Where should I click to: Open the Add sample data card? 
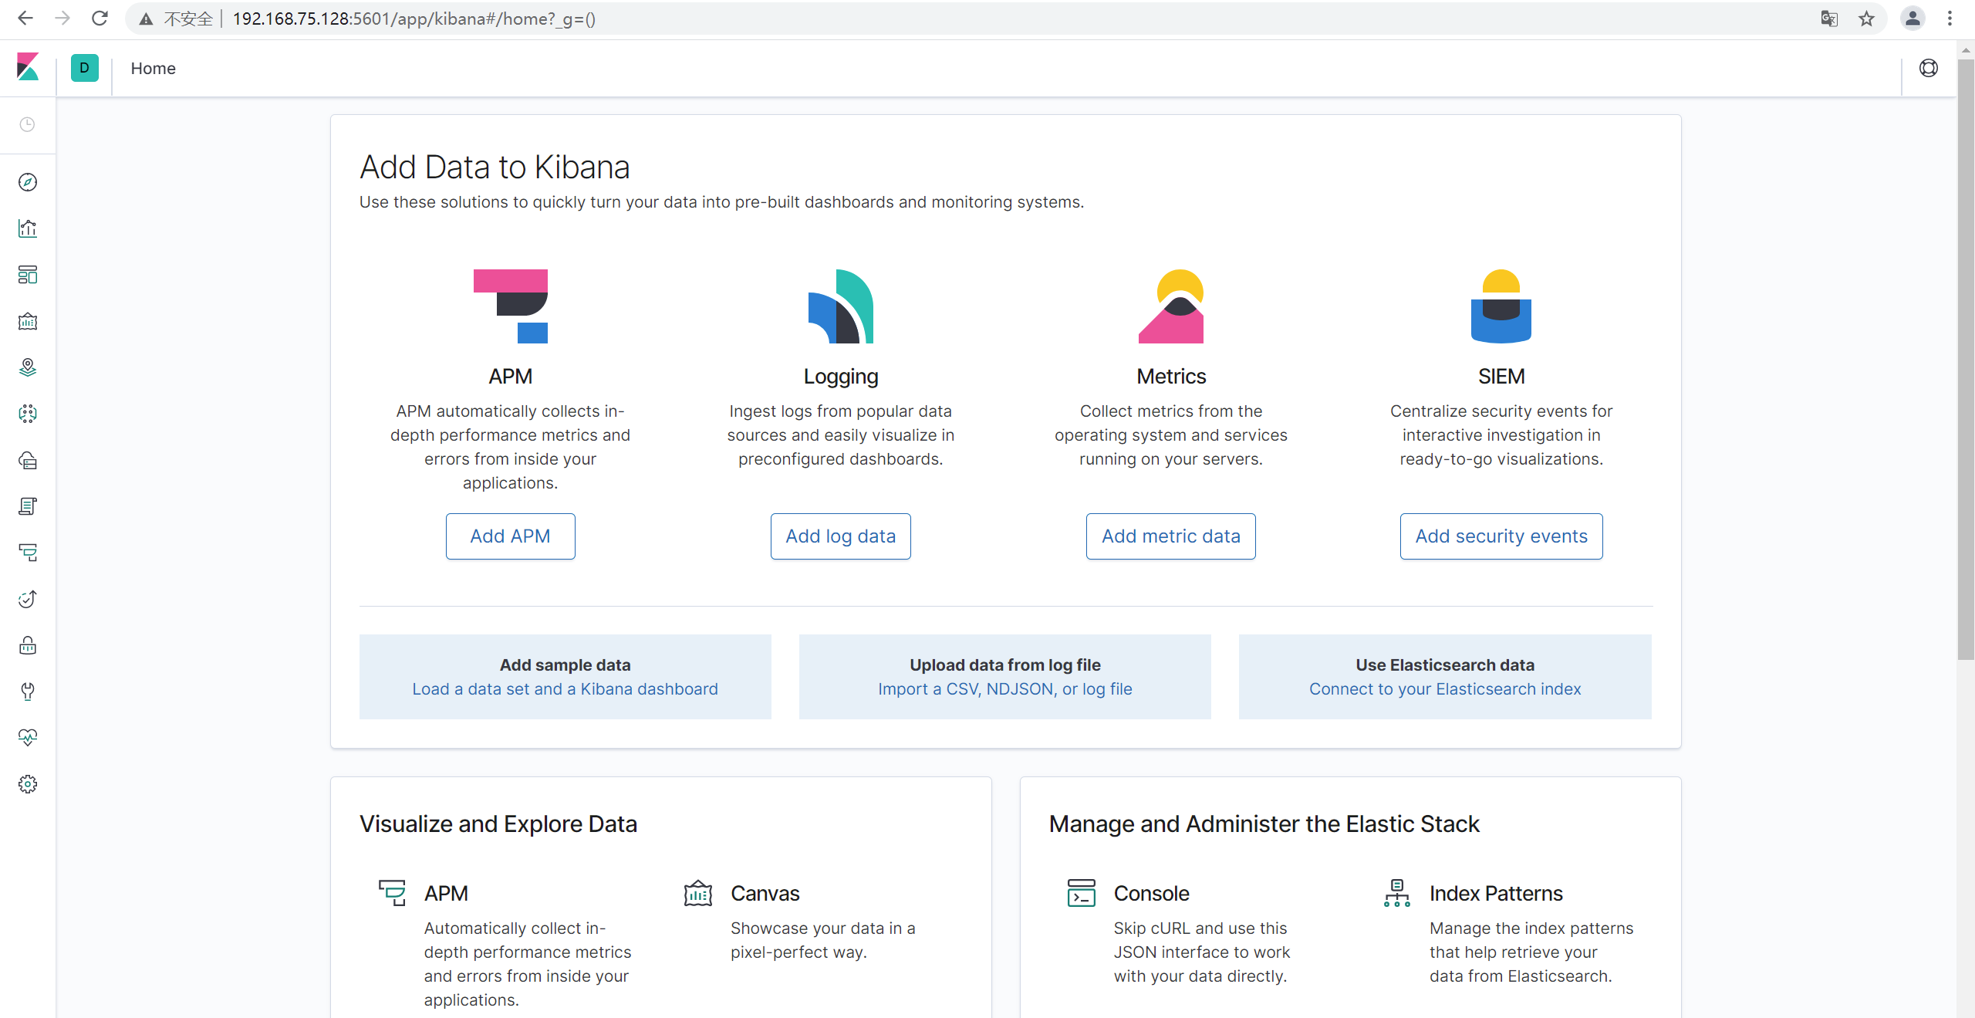565,677
